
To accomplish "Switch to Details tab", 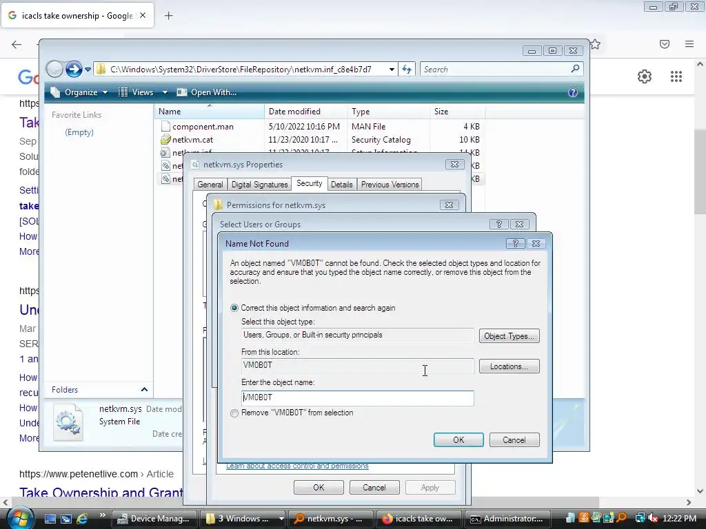I will [x=342, y=185].
